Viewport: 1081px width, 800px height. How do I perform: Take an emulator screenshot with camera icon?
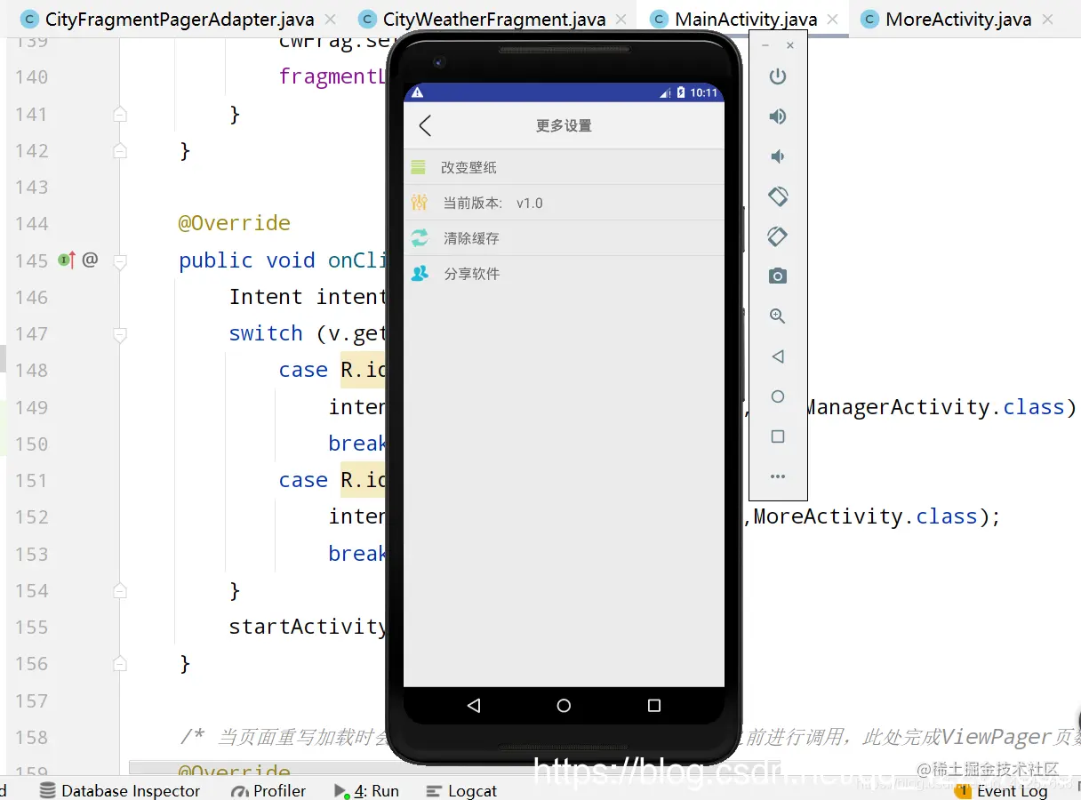tap(778, 276)
